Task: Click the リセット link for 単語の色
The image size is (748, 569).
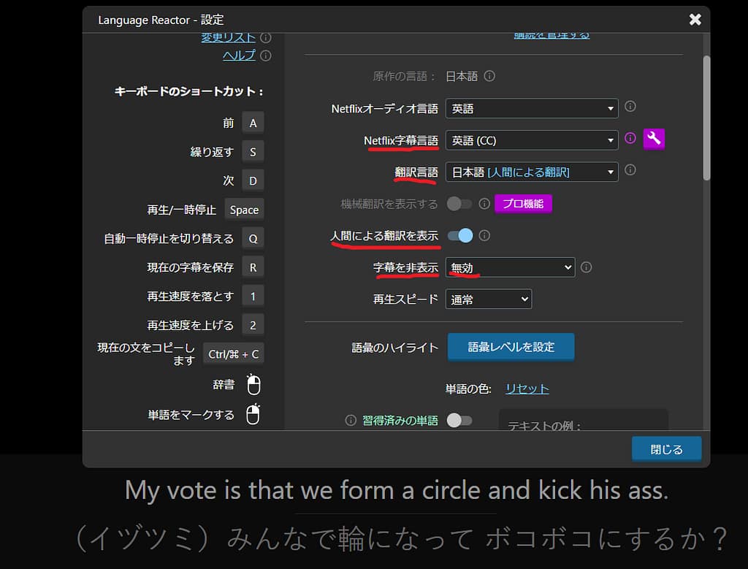Action: [527, 389]
